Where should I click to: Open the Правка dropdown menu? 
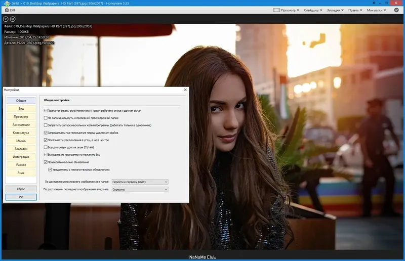coord(355,10)
